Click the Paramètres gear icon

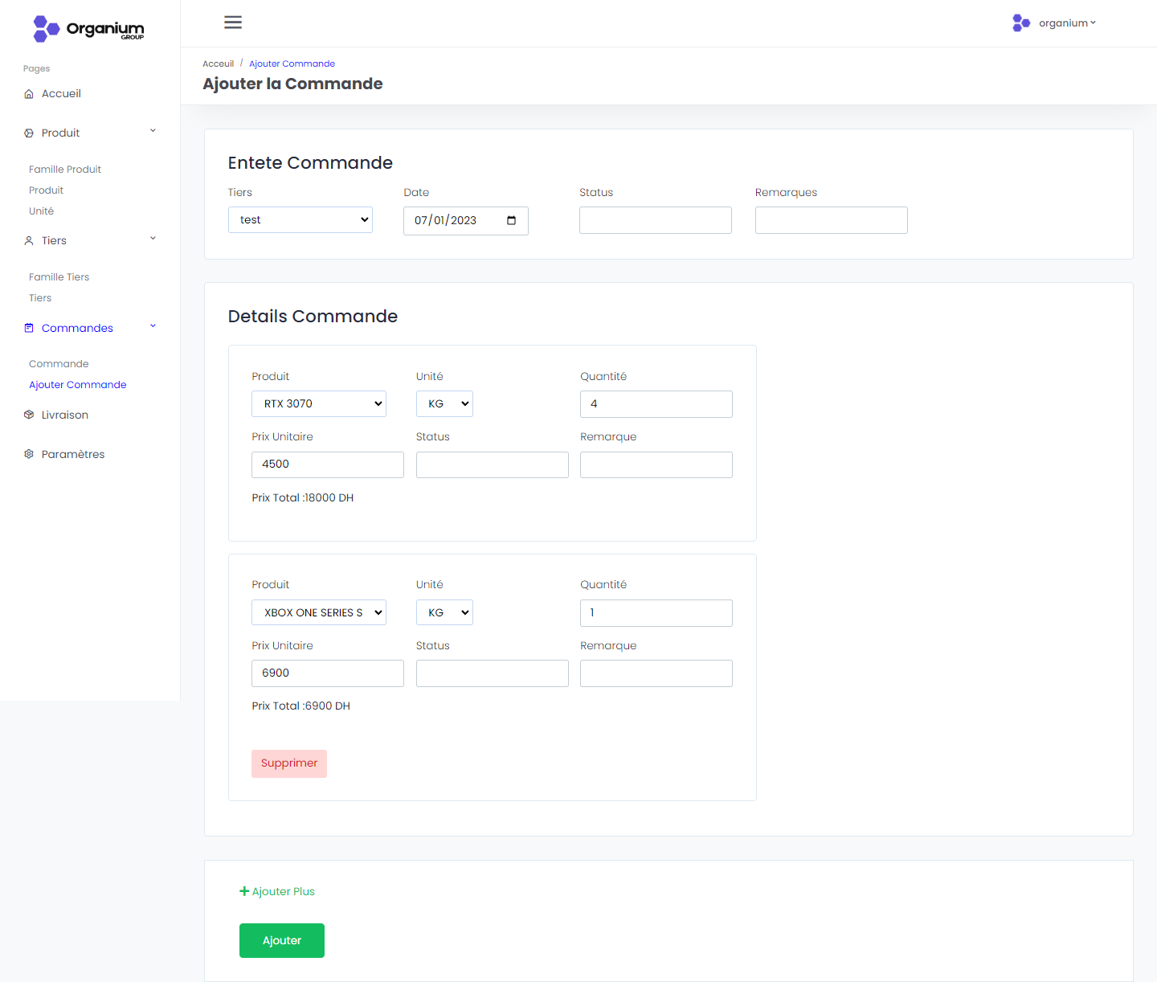(29, 455)
